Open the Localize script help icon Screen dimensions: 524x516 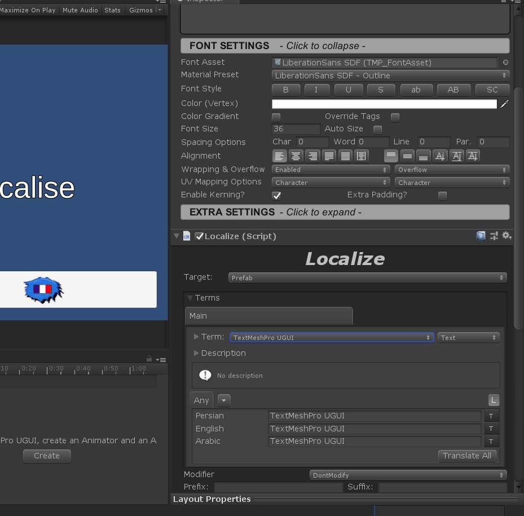481,236
